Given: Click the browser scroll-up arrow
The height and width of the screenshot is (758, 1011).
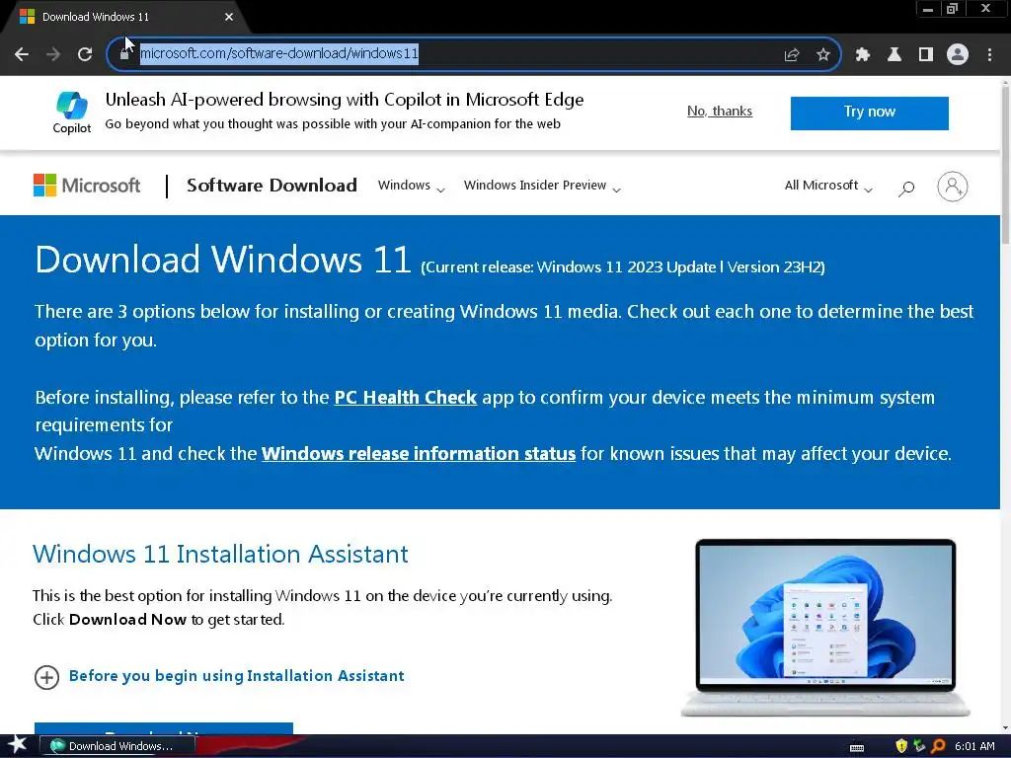Looking at the screenshot, I should pos(1005,82).
